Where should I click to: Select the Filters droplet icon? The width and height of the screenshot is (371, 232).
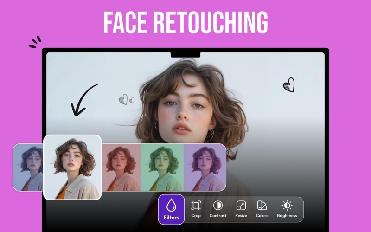click(172, 205)
